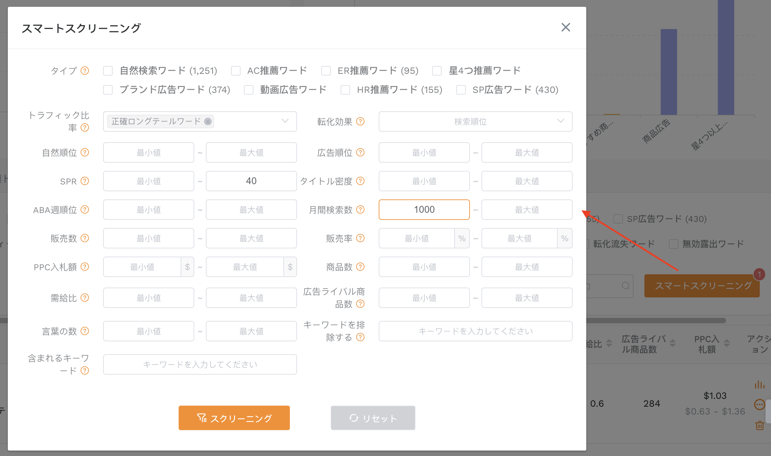
Task: Show help for 月間検索数
Action: coord(360,210)
